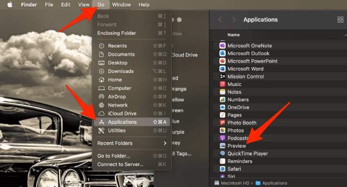Click Applications folder in path bar
Image resolution: width=347 pixels, height=187 pixels.
click(271, 183)
